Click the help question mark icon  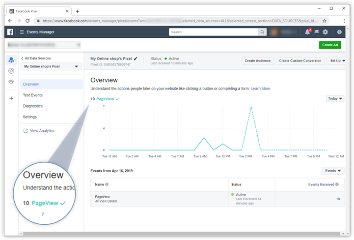point(339,32)
